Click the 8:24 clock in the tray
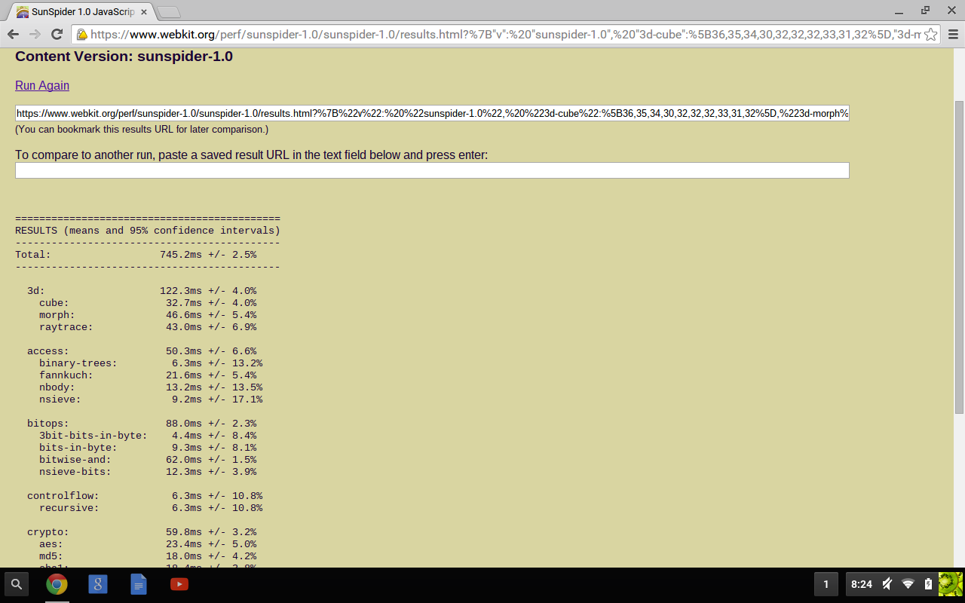 click(862, 584)
